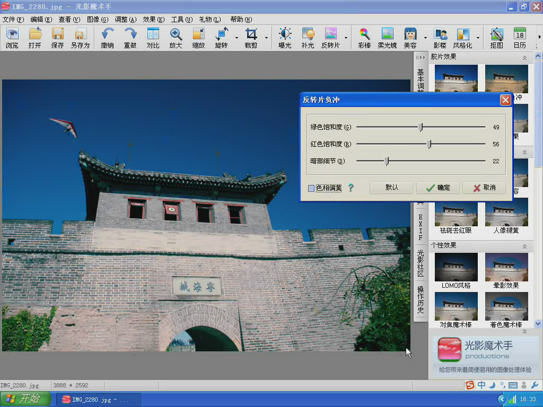
Task: Click the 影楼 (Studio) toolbar icon
Action: (x=440, y=38)
